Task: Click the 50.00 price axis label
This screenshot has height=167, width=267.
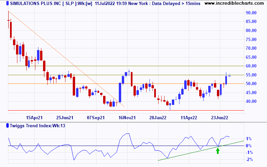Action: [251, 84]
